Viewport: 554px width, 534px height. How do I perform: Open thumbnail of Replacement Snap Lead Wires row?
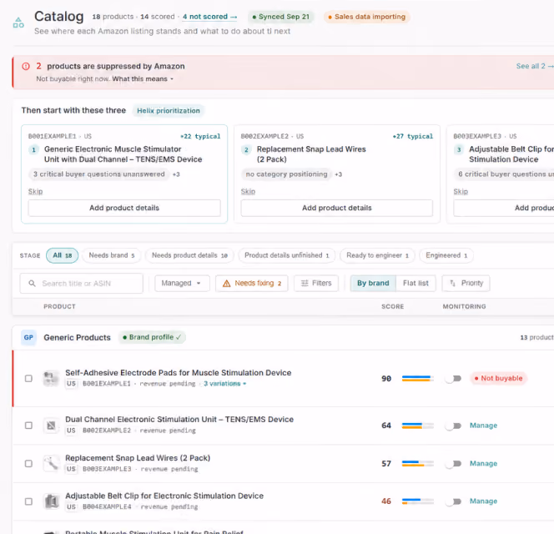click(x=51, y=464)
